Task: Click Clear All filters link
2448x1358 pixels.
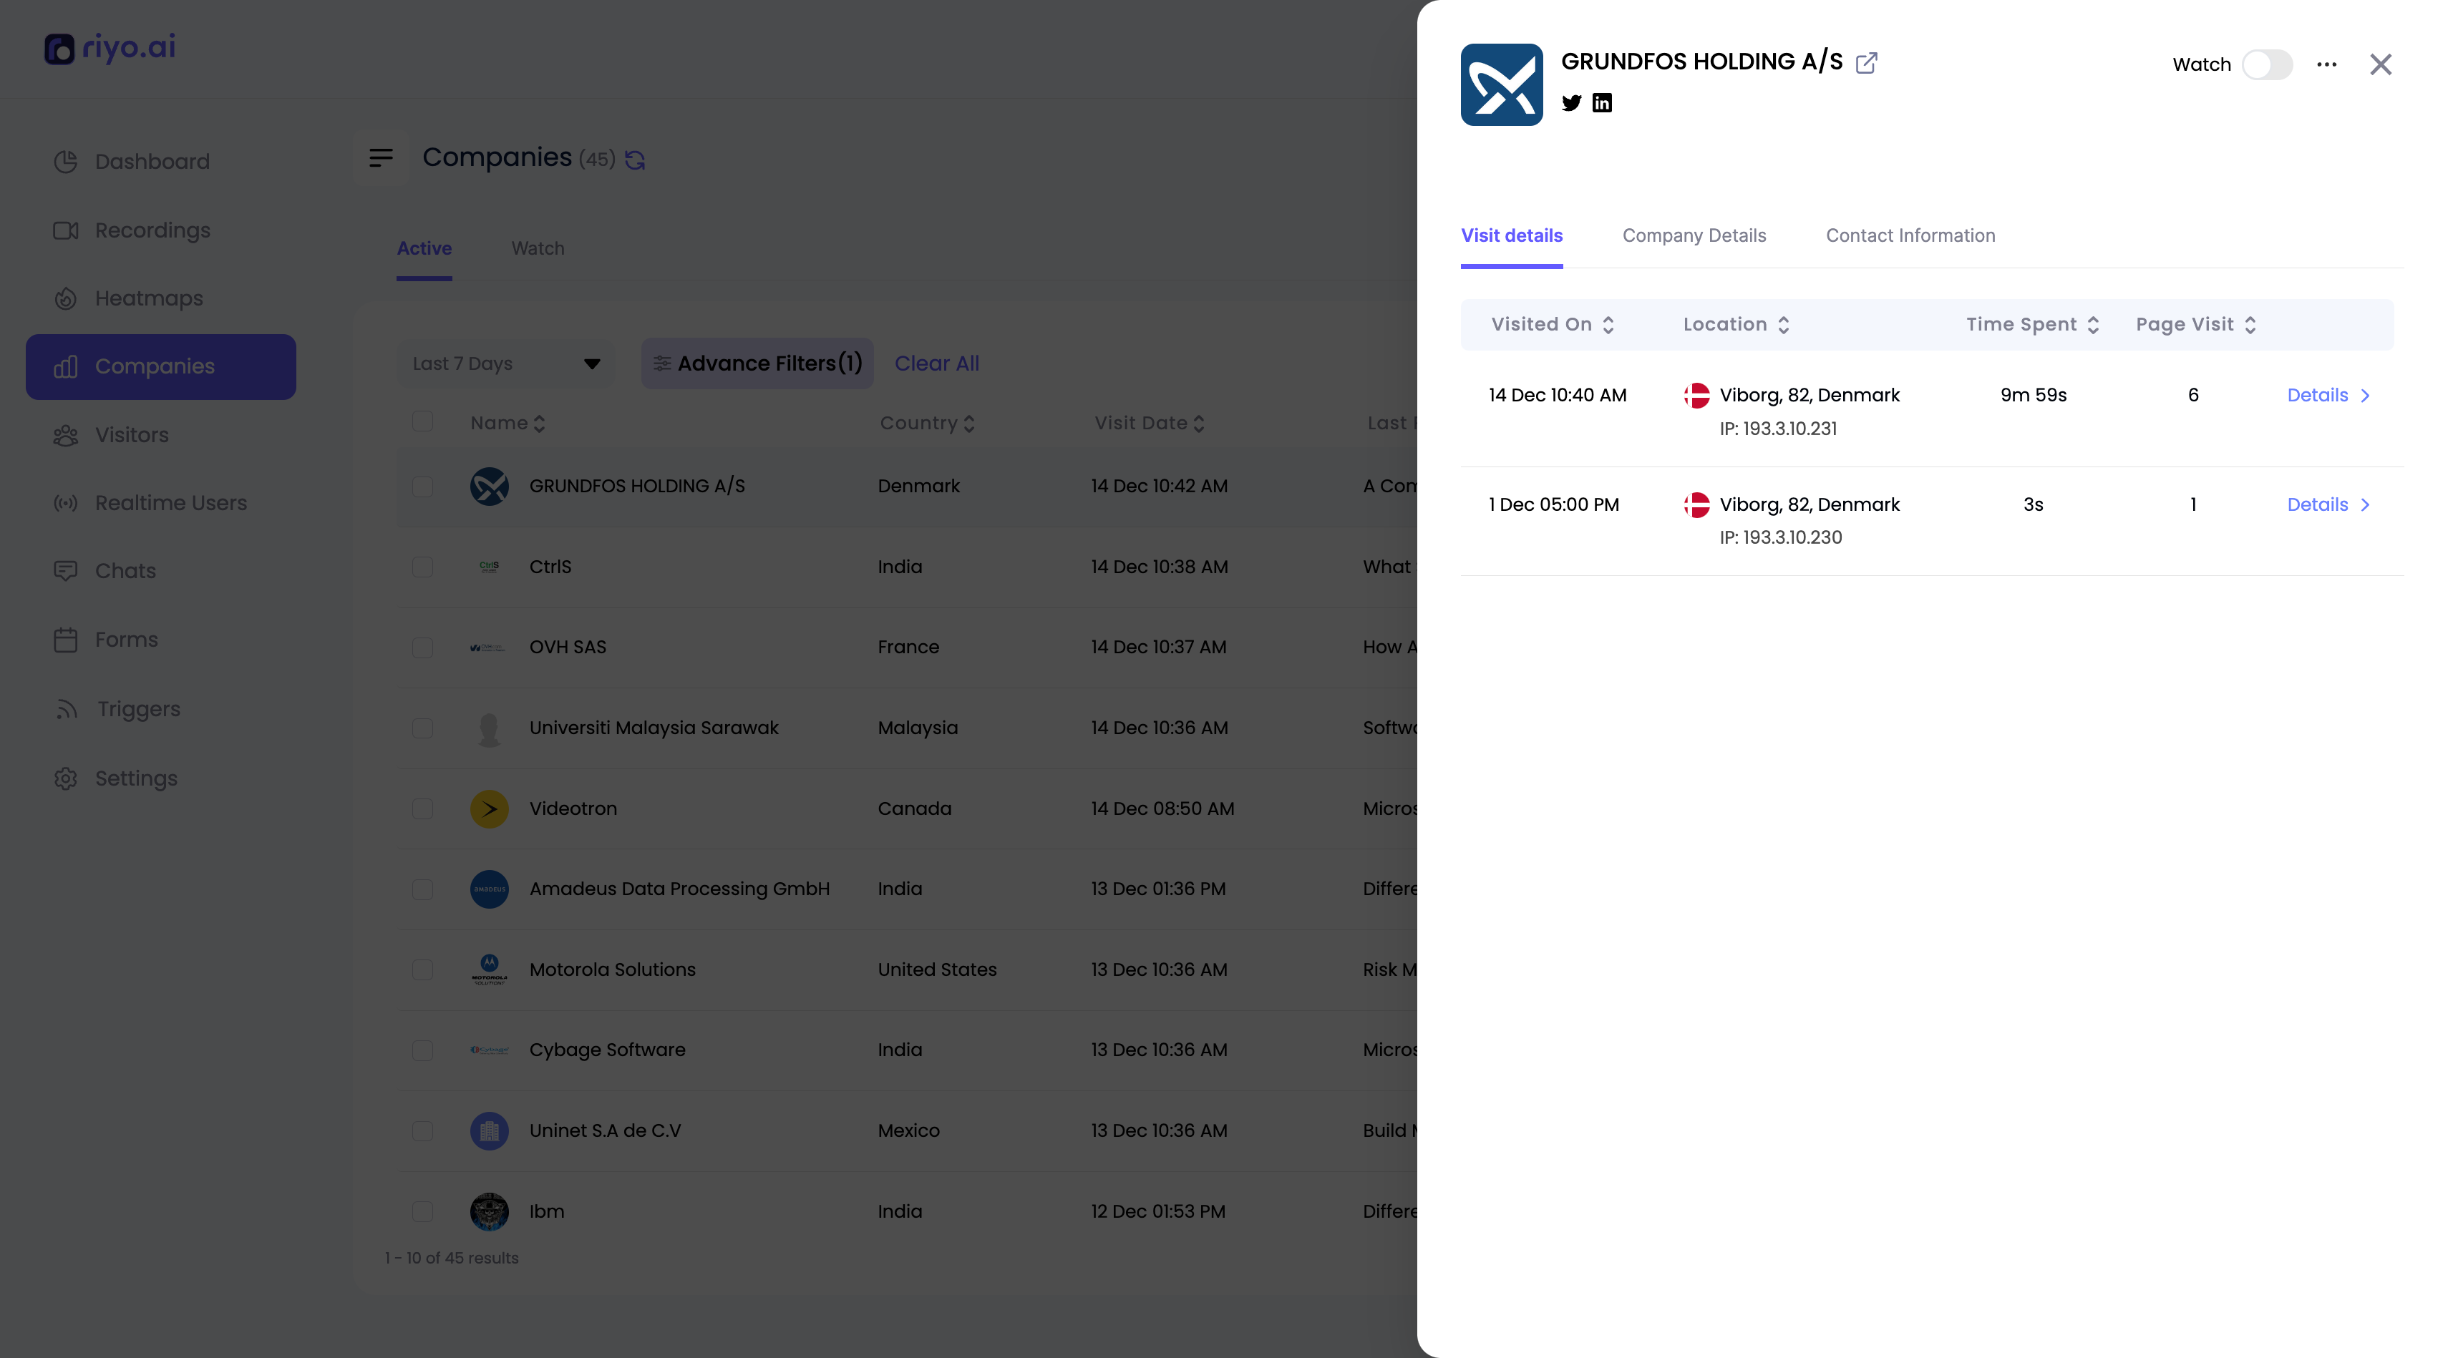Action: 936,363
